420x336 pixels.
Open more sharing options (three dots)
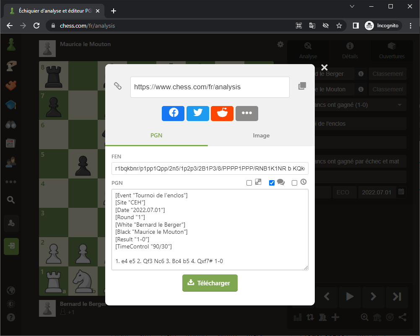(246, 113)
